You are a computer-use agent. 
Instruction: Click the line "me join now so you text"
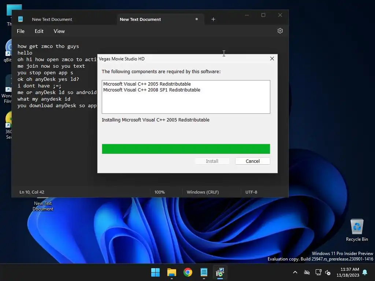pyautogui.click(x=51, y=66)
